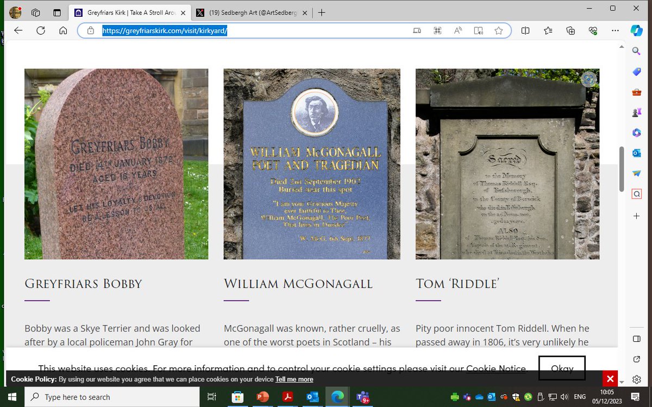Open Read aloud in address bar
Screen dimensions: 652x407
458,31
